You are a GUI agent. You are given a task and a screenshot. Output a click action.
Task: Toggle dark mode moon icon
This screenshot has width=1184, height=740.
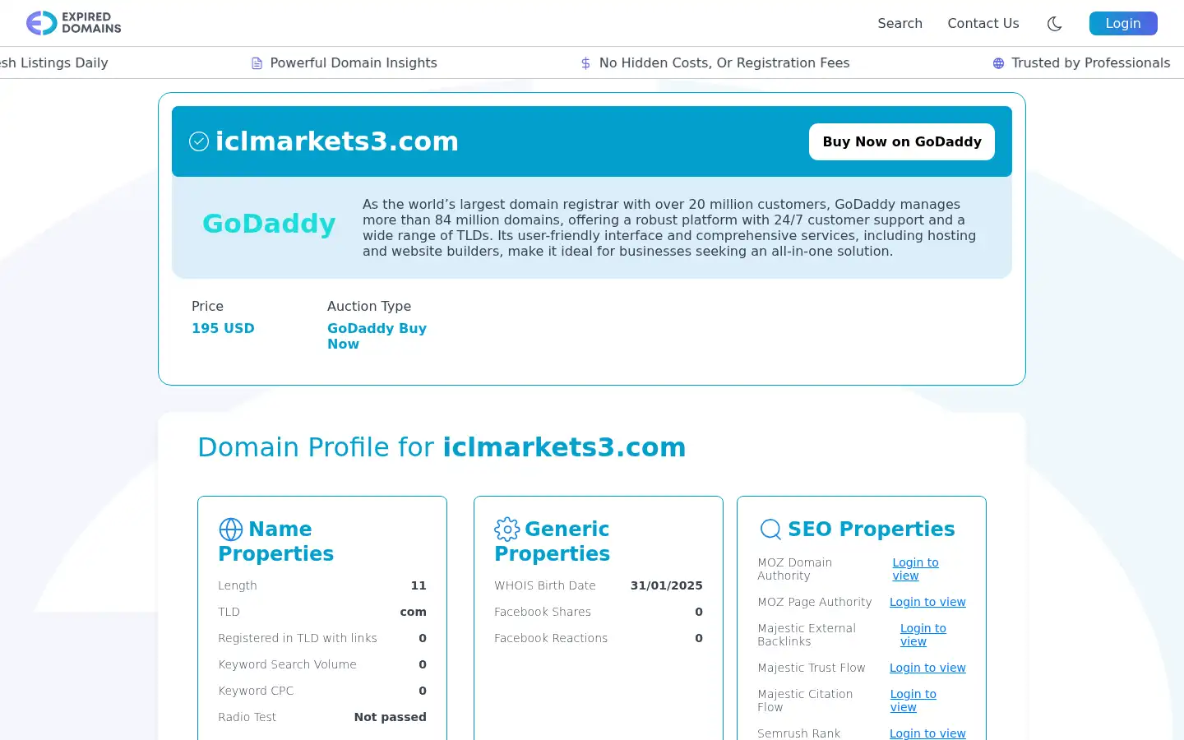[x=1054, y=24]
